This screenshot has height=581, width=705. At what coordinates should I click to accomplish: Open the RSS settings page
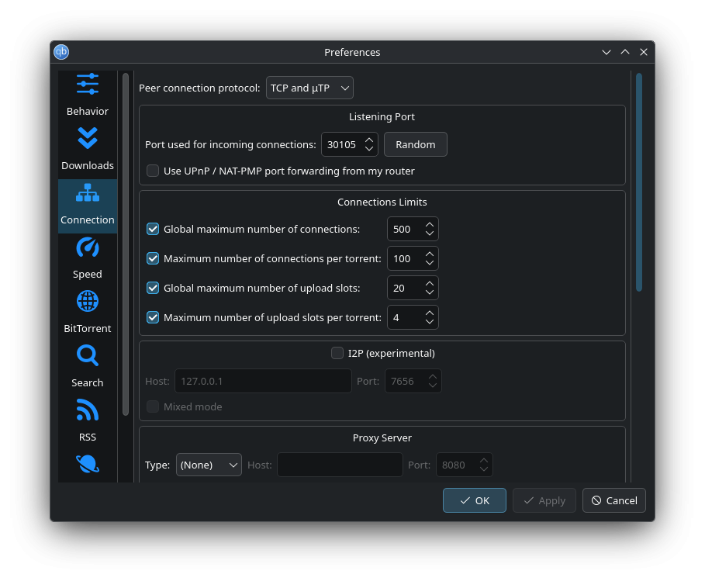pyautogui.click(x=88, y=410)
